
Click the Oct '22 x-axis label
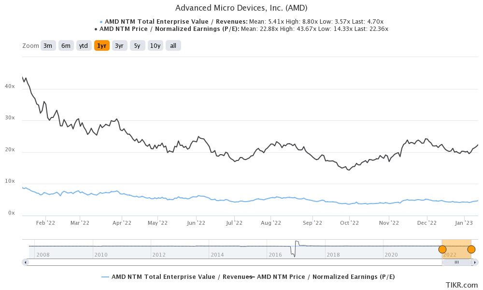349,223
